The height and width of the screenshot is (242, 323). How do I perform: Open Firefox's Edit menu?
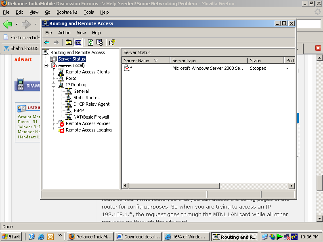[x=19, y=12]
